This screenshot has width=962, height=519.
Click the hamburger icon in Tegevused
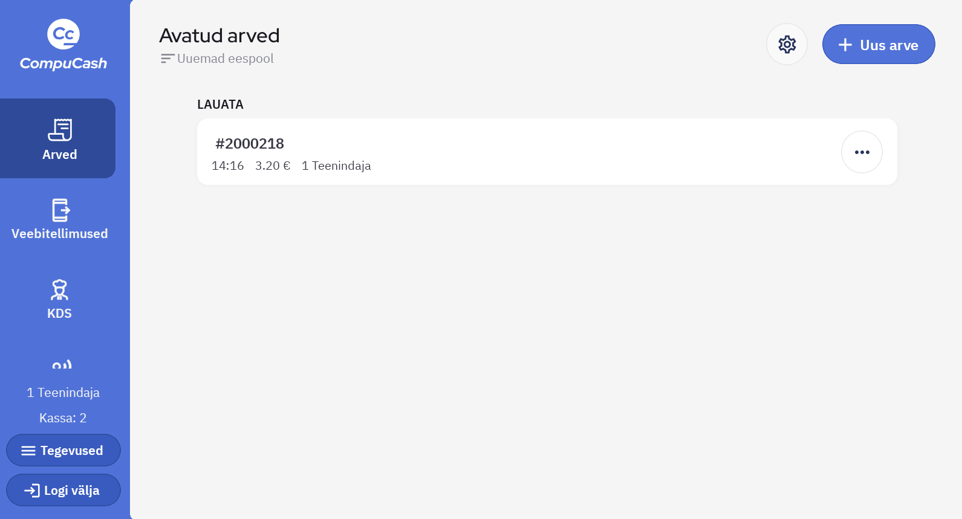pyautogui.click(x=28, y=451)
